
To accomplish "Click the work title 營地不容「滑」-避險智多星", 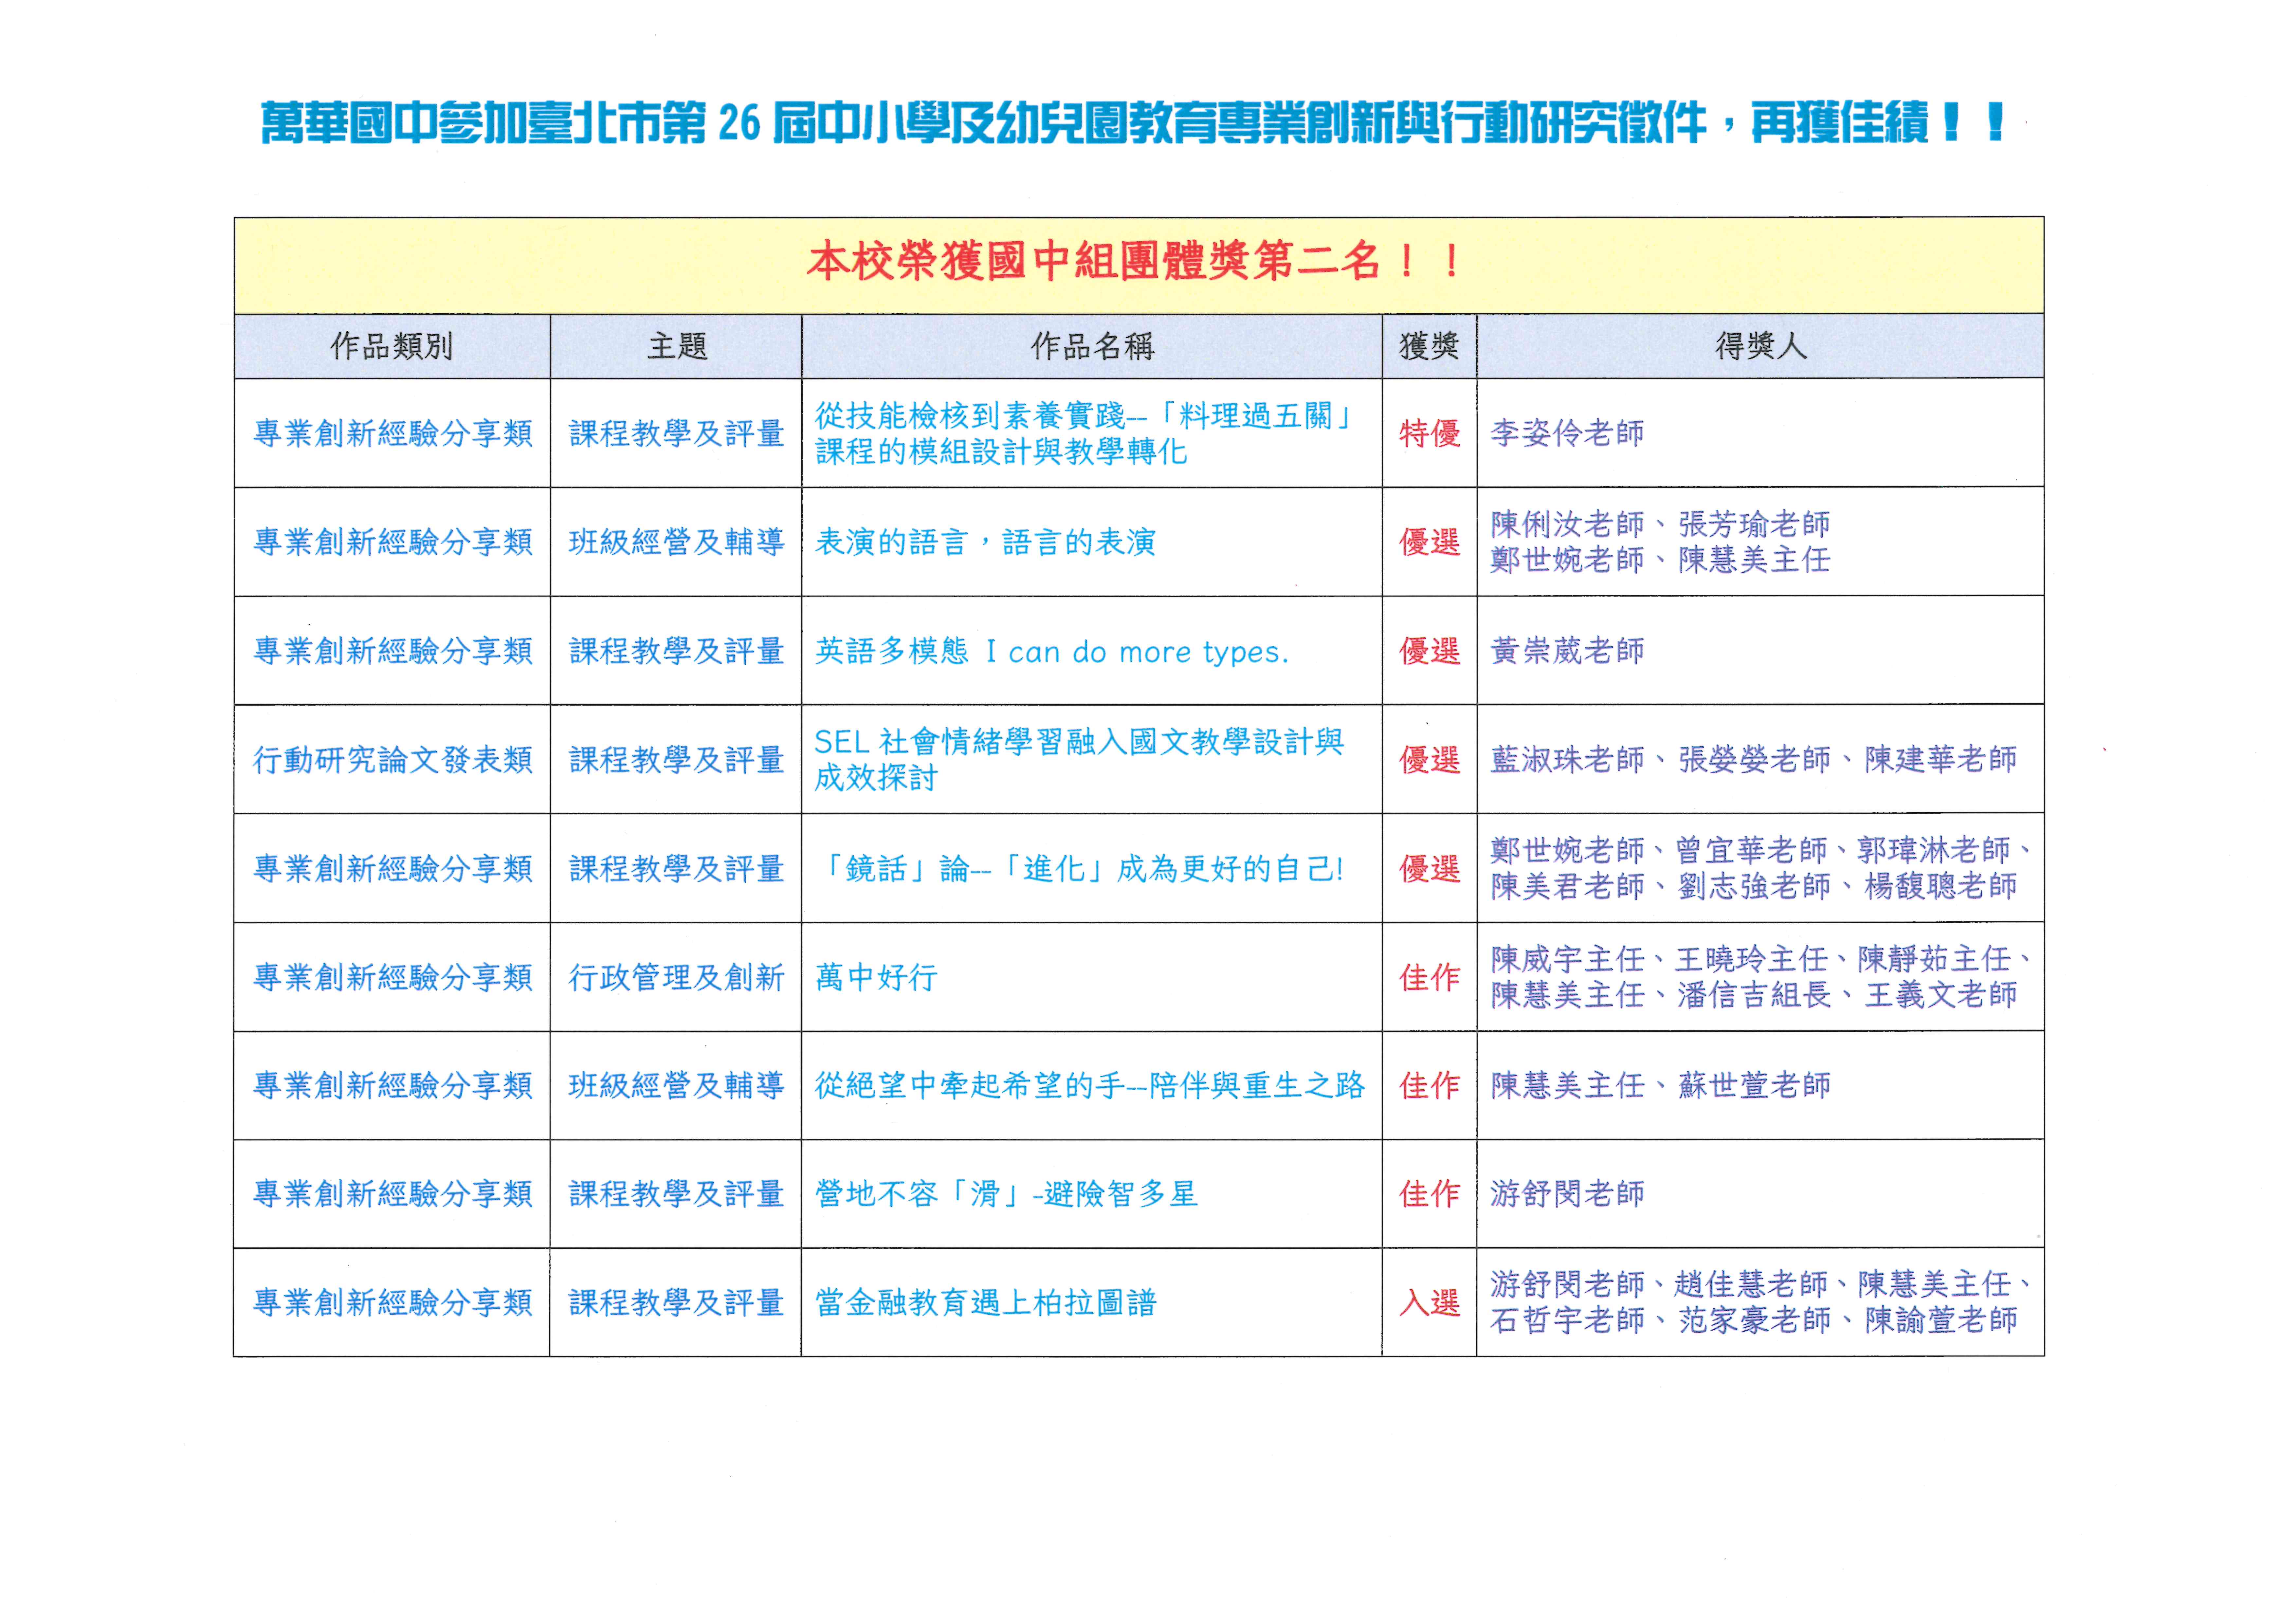I will 1005,1194.
